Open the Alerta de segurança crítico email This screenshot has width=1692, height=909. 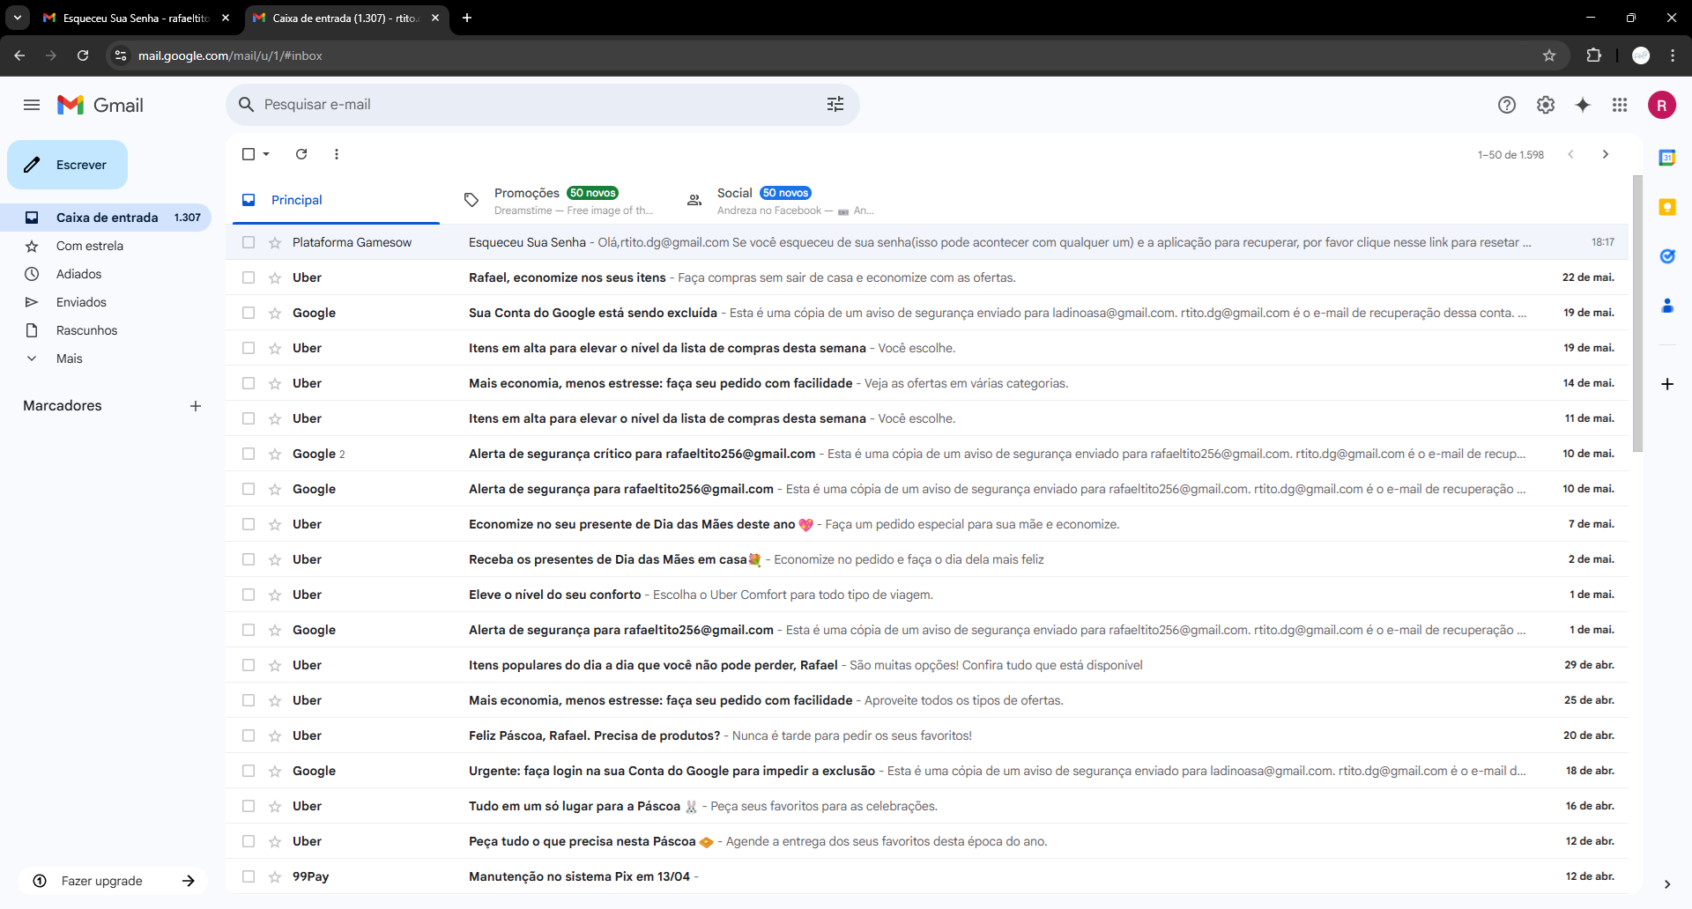coord(927,454)
